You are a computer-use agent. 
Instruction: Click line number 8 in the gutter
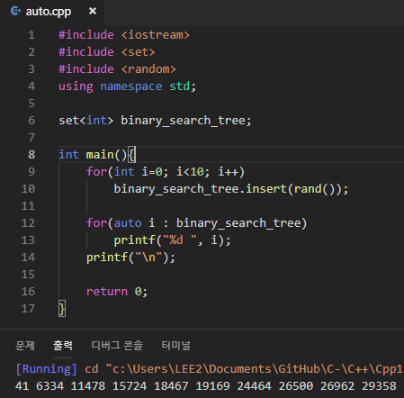coord(31,155)
